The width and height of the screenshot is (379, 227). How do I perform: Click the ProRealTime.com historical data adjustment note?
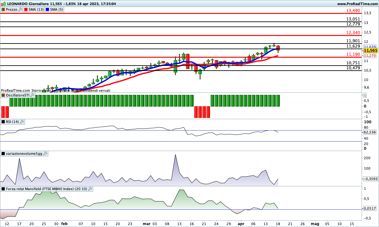56,90
